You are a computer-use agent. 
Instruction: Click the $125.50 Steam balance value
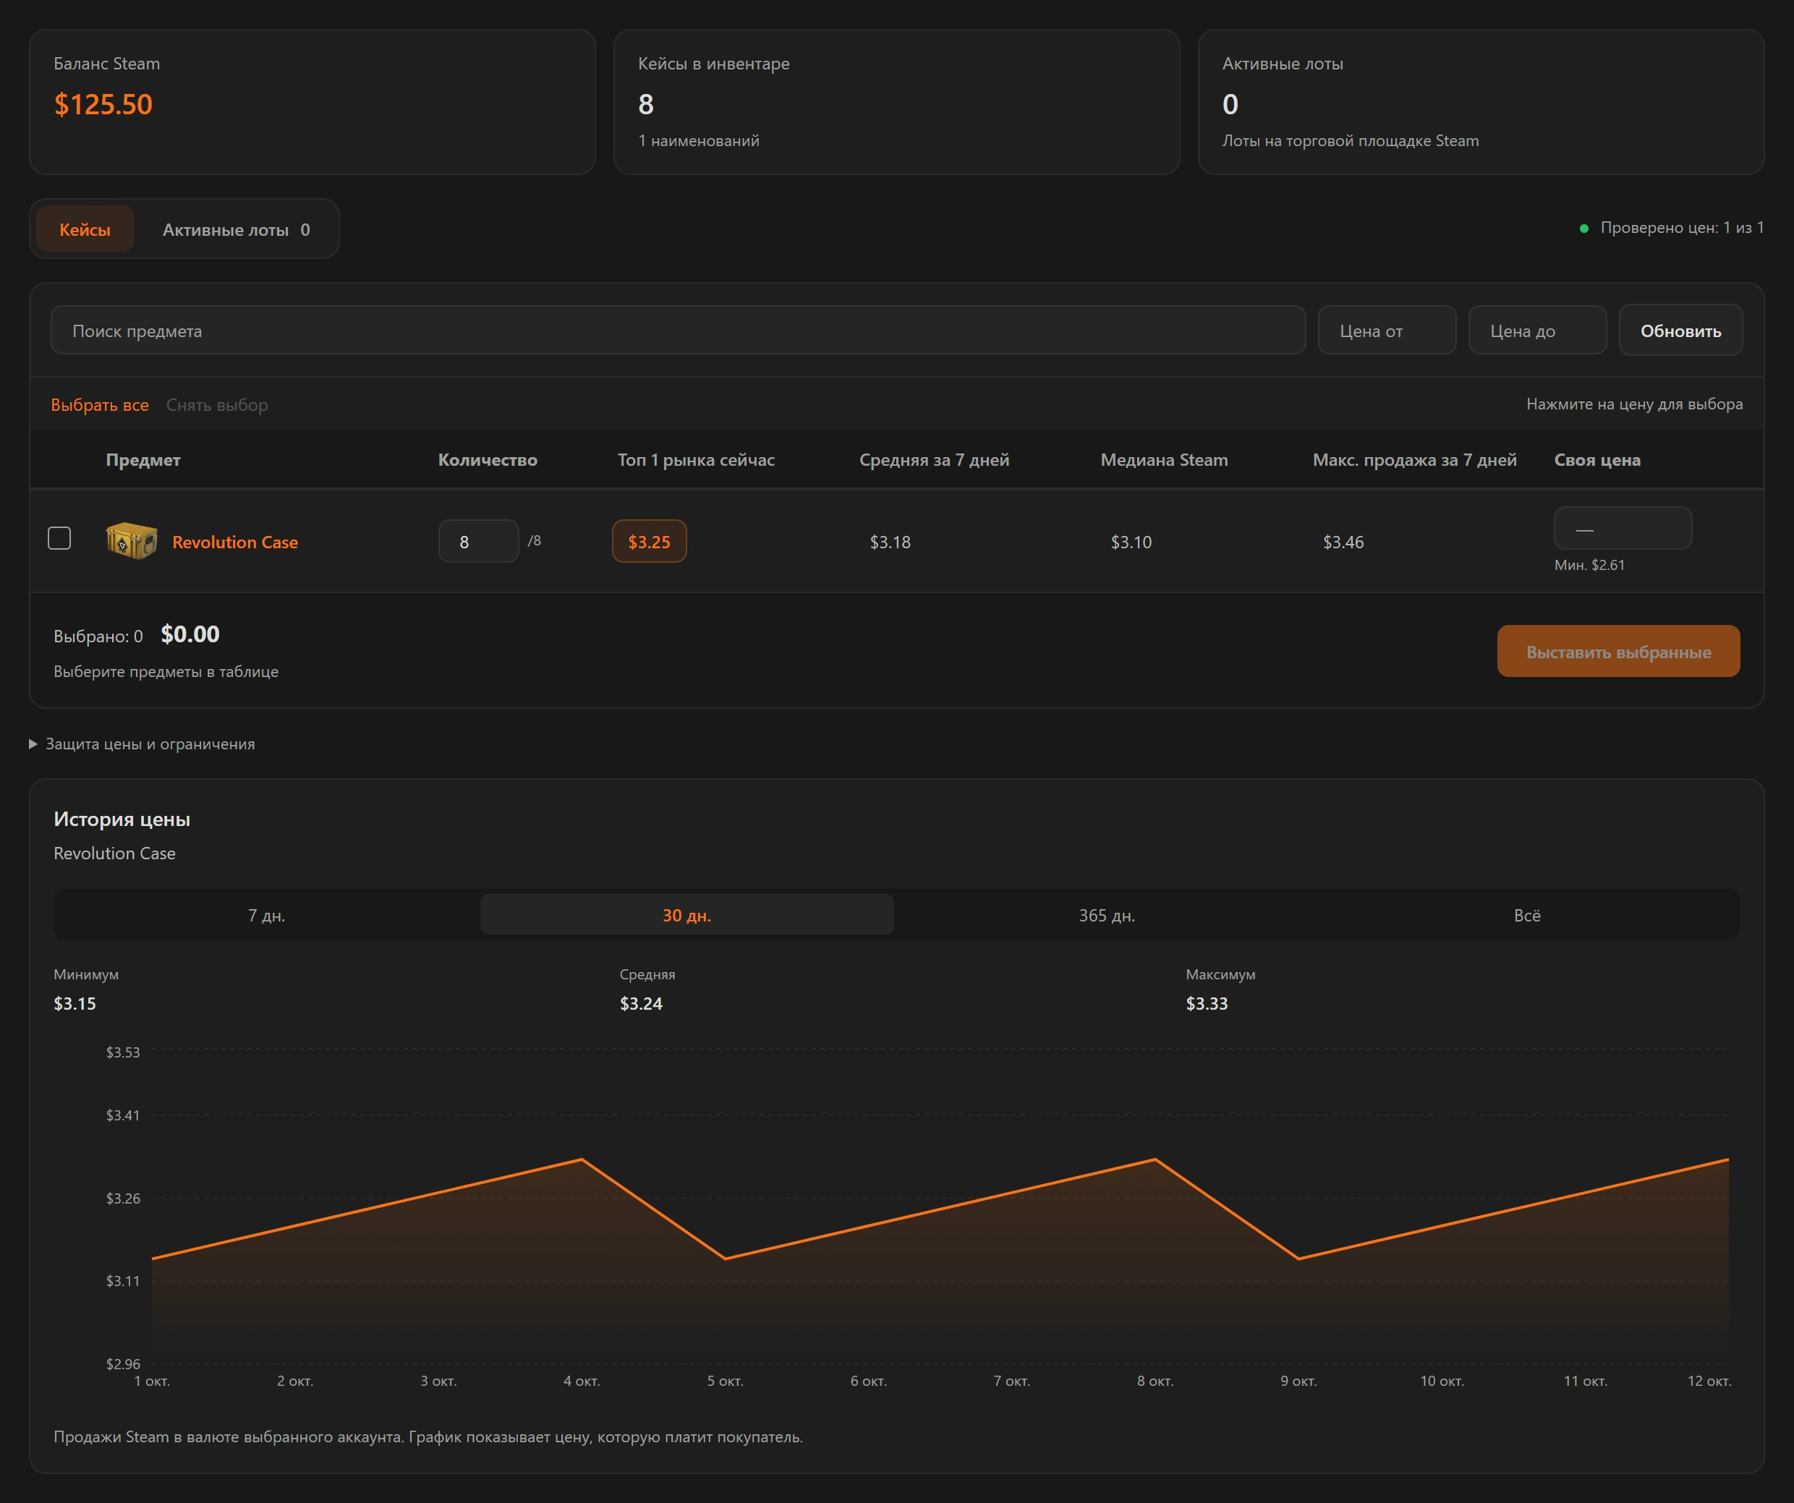[x=103, y=104]
